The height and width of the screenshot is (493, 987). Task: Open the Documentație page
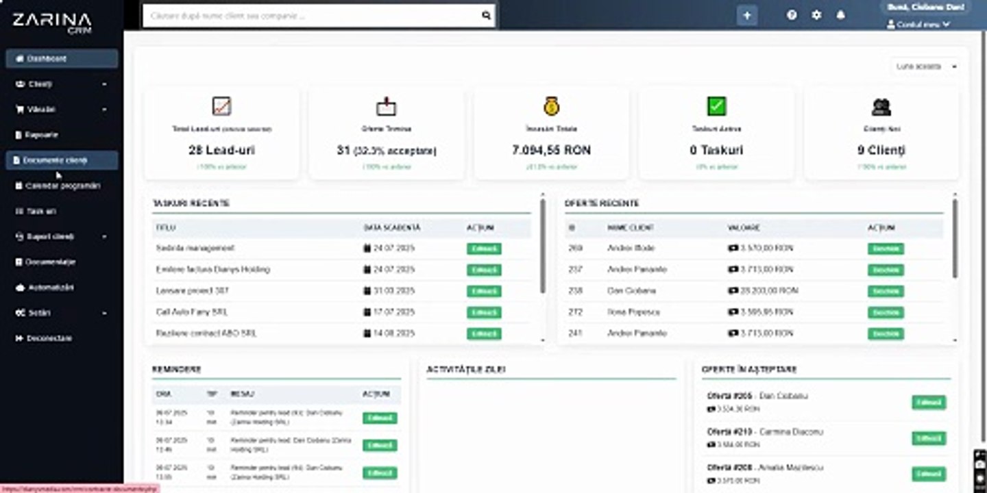point(62,262)
